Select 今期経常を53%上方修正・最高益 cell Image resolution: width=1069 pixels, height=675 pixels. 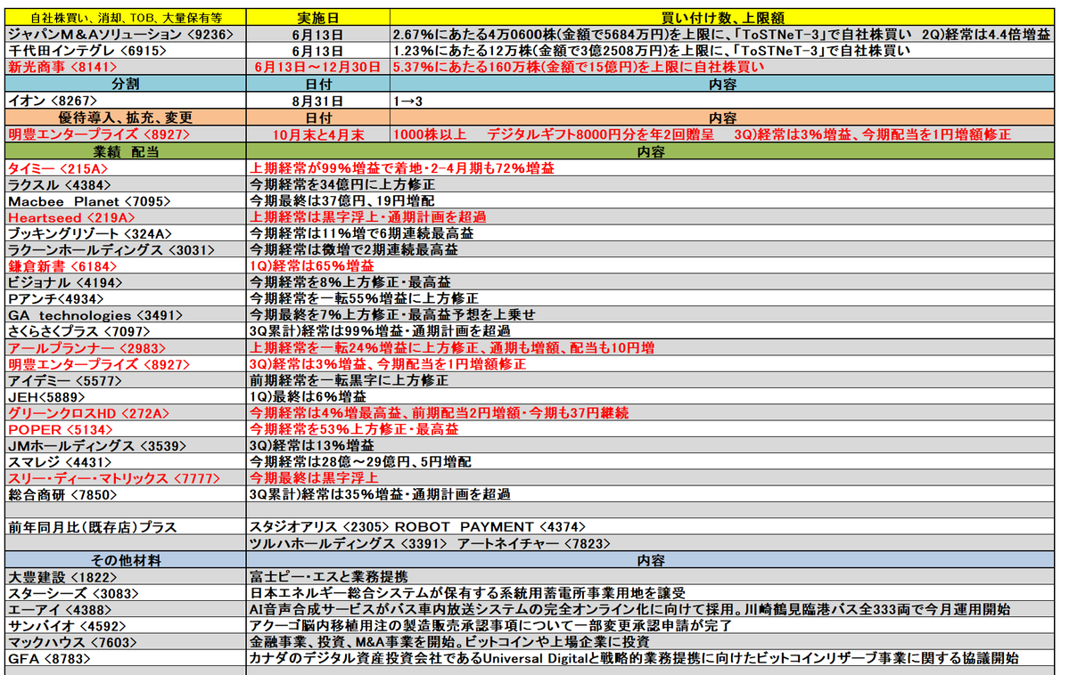650,430
